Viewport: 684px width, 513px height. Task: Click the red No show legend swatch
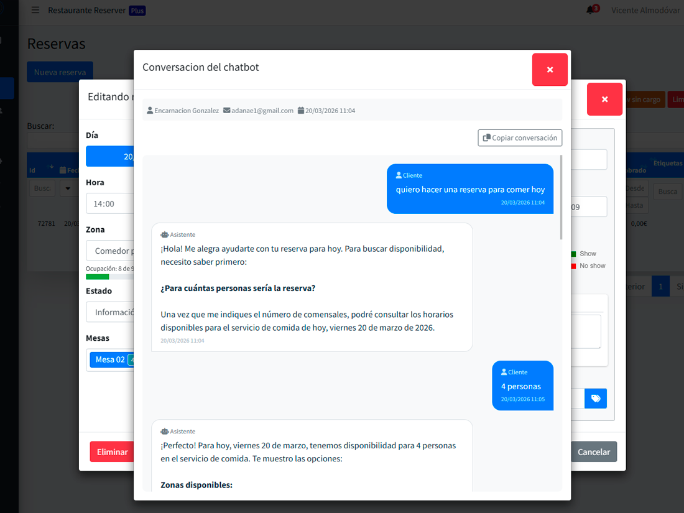pos(574,266)
